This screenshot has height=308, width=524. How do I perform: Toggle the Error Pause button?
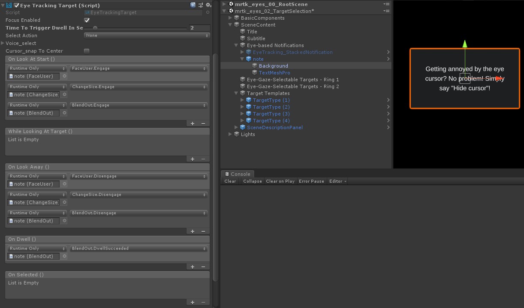[311, 181]
